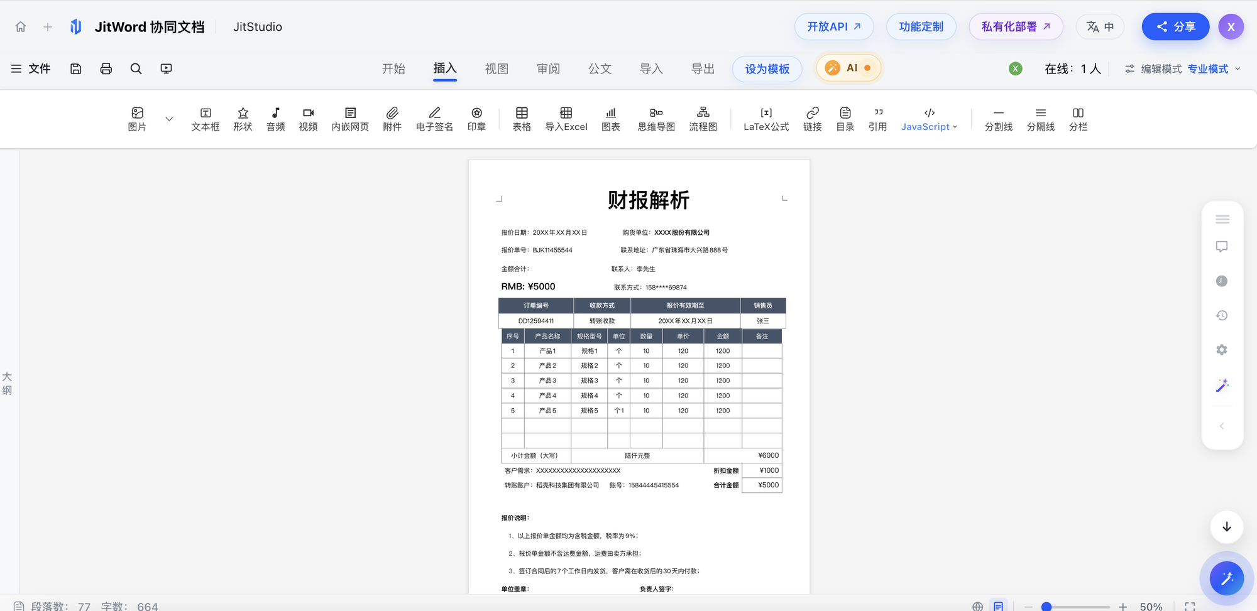Open the 开放API link
1257x611 pixels.
834,27
